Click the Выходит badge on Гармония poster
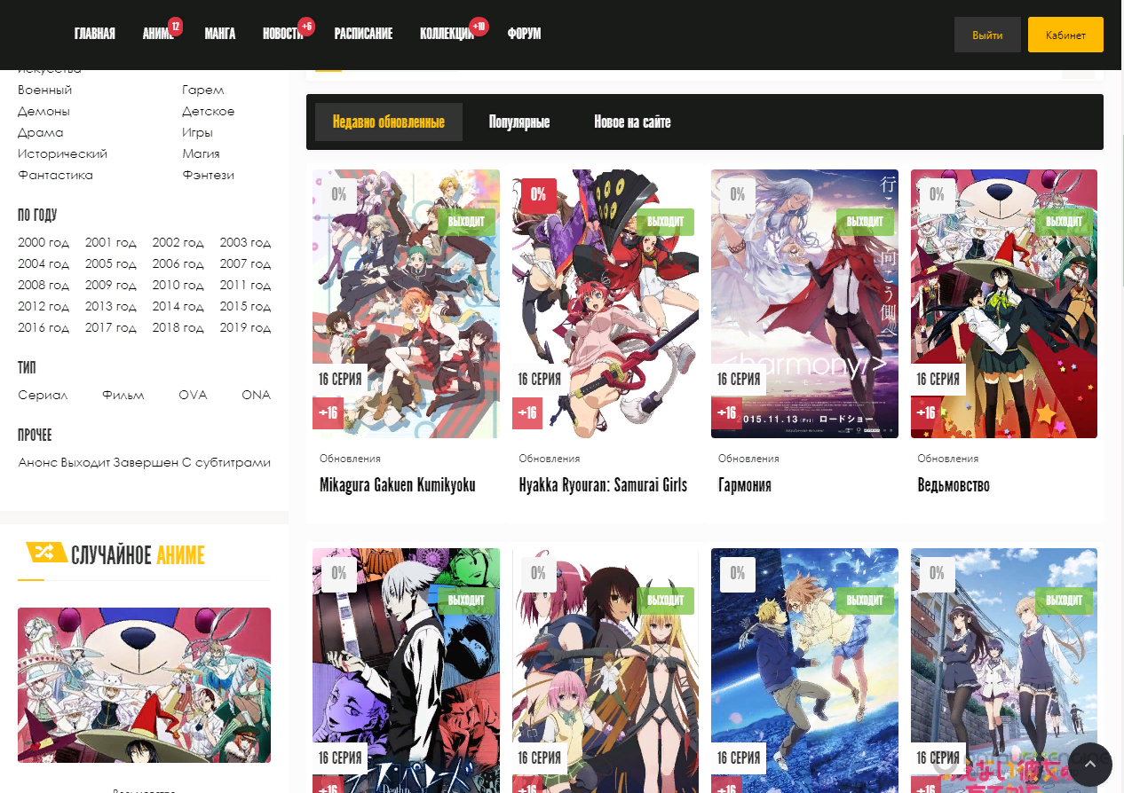 (865, 221)
